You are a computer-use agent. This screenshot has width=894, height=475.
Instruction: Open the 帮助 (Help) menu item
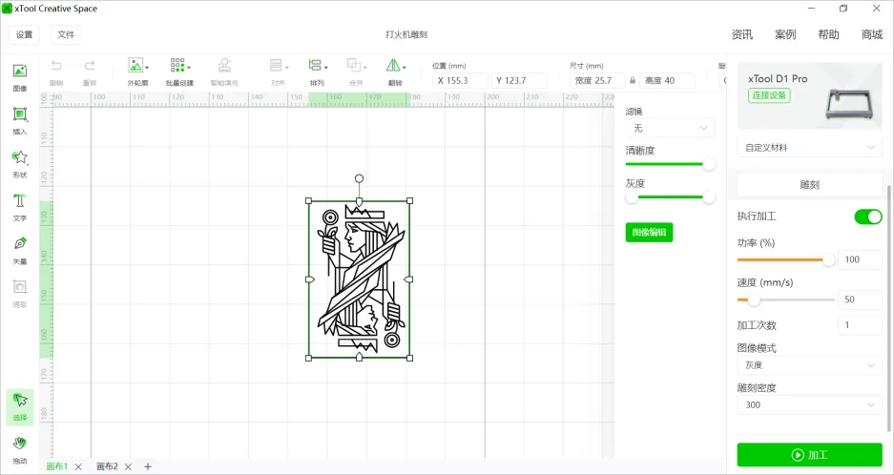(x=828, y=34)
